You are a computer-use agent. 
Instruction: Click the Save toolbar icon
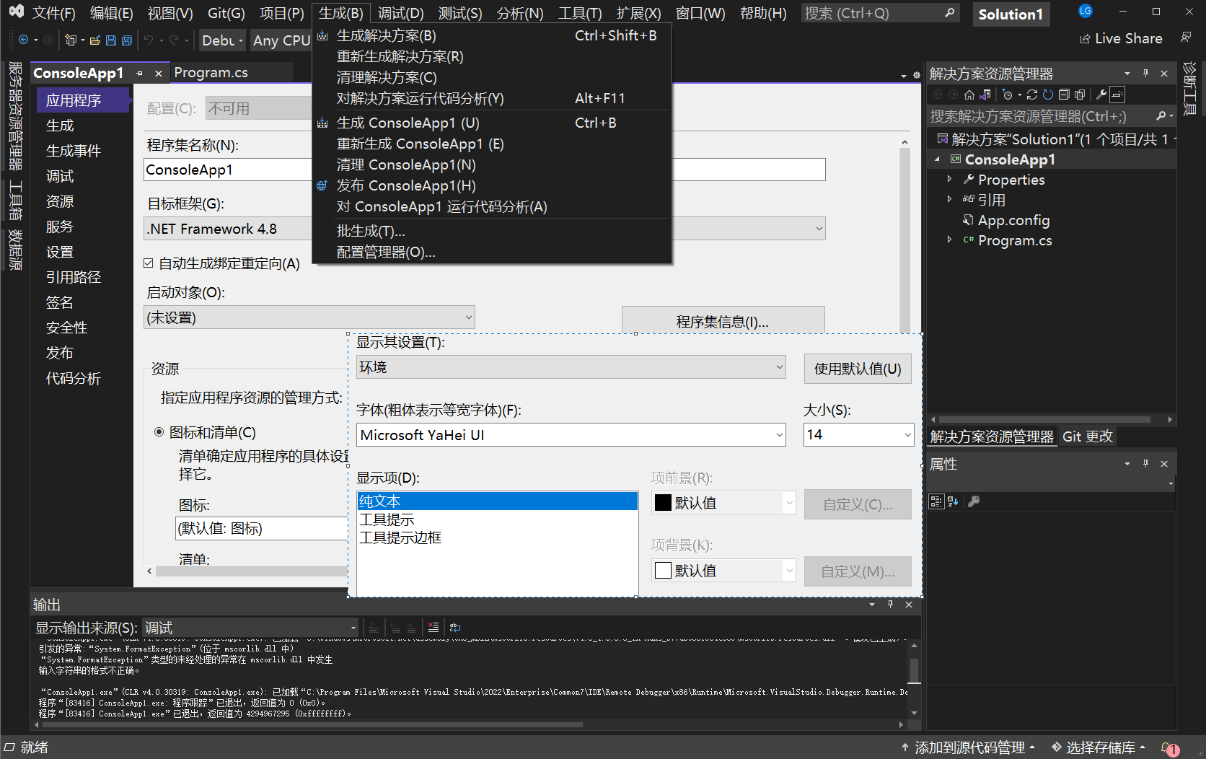111,40
